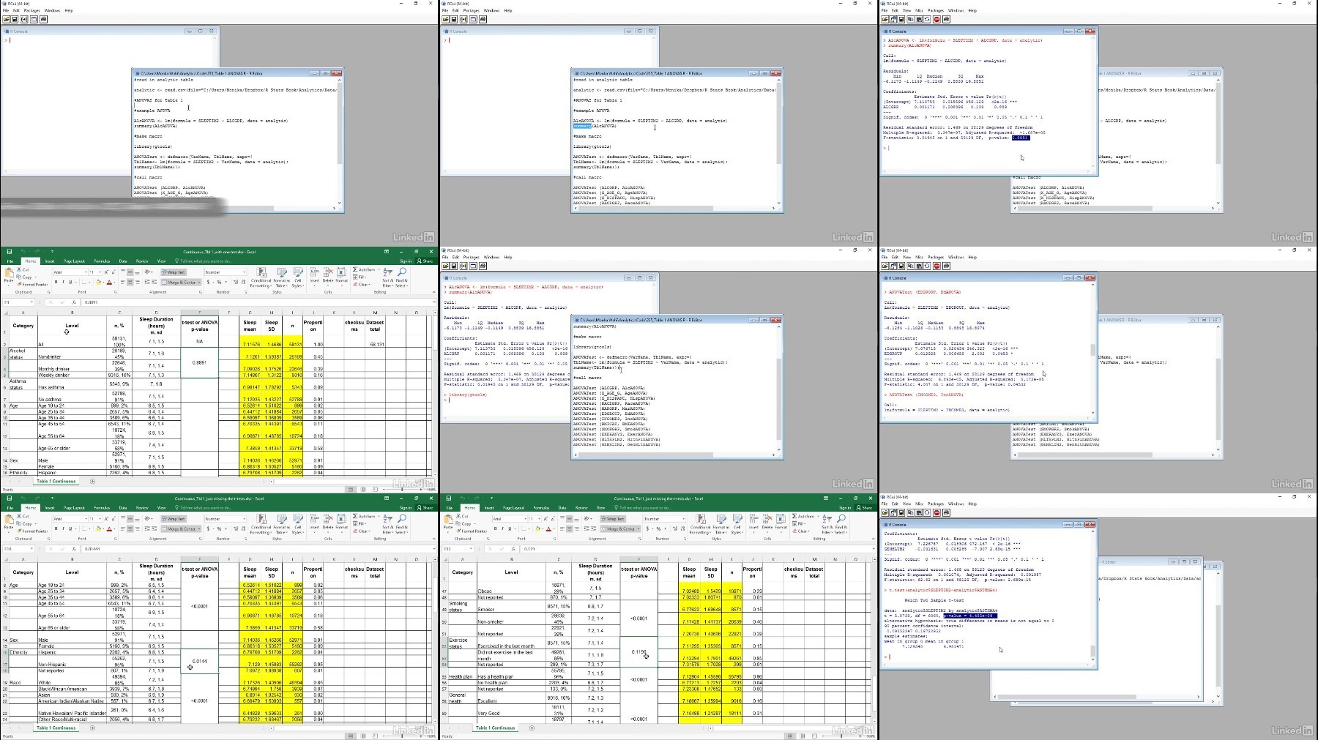Click Find & Select icon in the Excel showing cell F16
Viewport: 1318px width, 740px height.
401,523
